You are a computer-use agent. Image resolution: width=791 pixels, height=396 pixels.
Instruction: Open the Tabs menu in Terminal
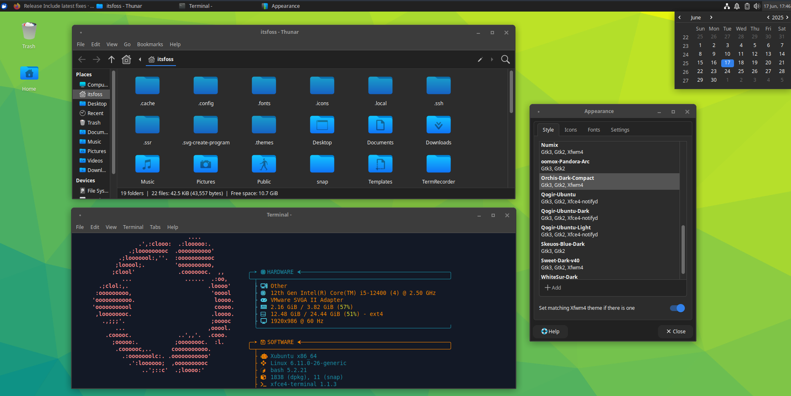tap(155, 227)
